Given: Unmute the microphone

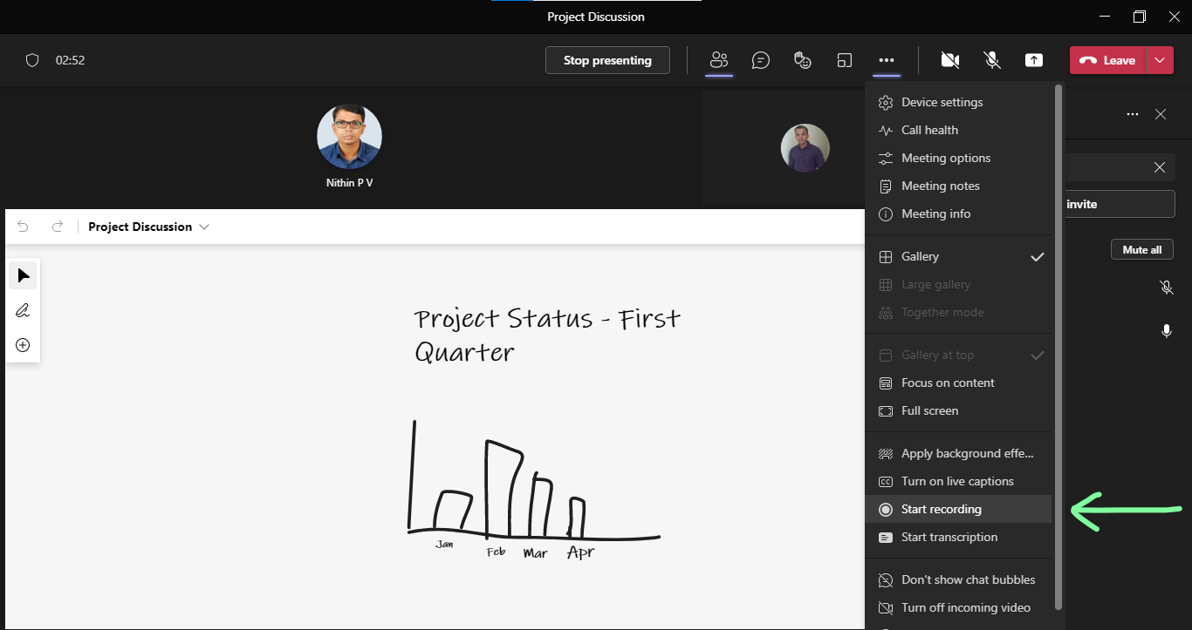Looking at the screenshot, I should [x=991, y=60].
